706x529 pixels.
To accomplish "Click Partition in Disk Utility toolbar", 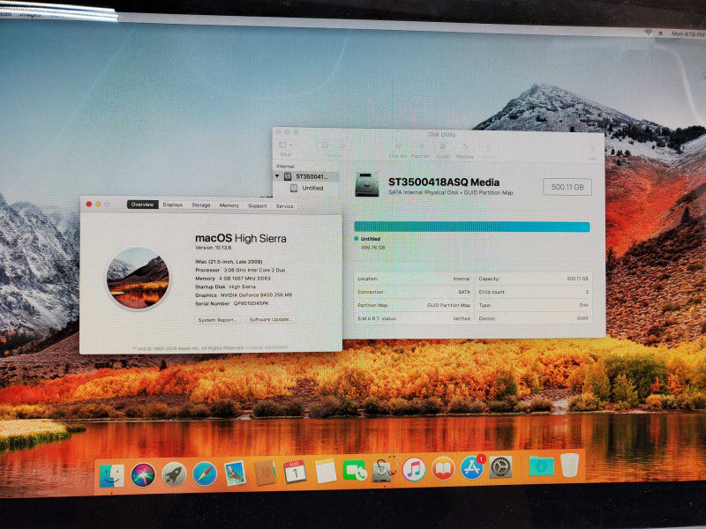I will pos(421,150).
